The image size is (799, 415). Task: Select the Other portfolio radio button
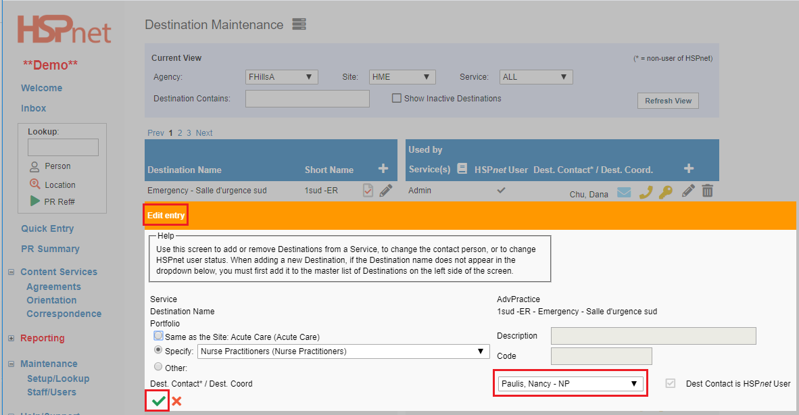coord(158,366)
